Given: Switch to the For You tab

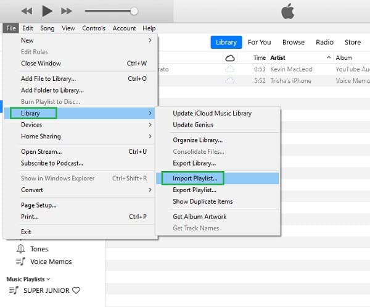Looking at the screenshot, I should (x=260, y=42).
